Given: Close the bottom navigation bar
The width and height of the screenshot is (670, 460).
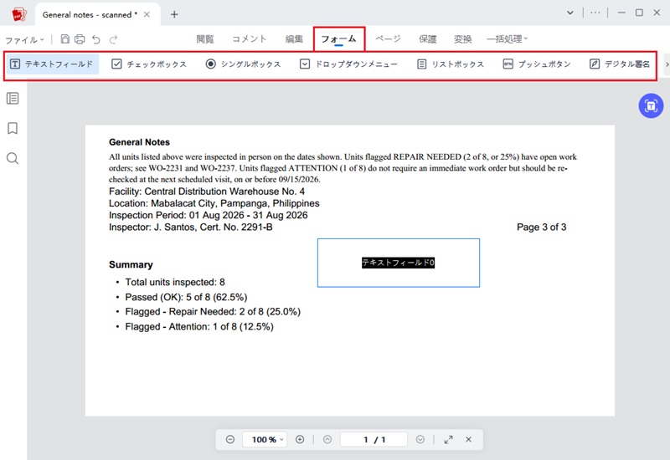Looking at the screenshot, I should [x=469, y=440].
